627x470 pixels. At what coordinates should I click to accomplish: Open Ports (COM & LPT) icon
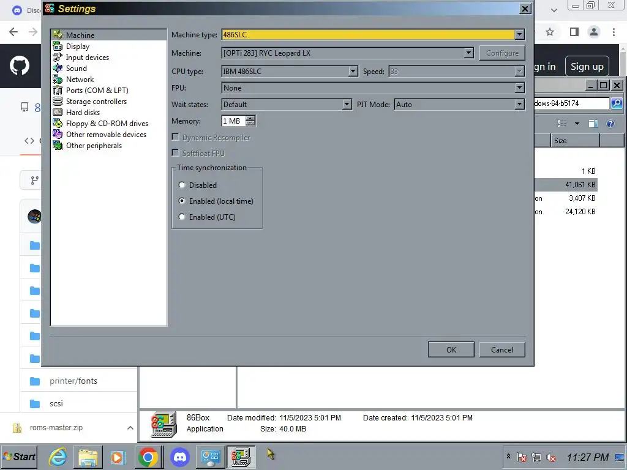58,91
